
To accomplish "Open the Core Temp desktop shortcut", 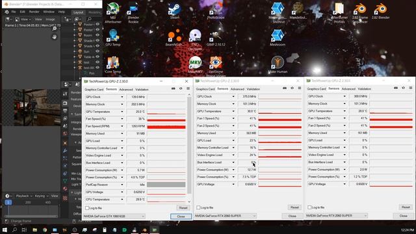I will [x=113, y=65].
